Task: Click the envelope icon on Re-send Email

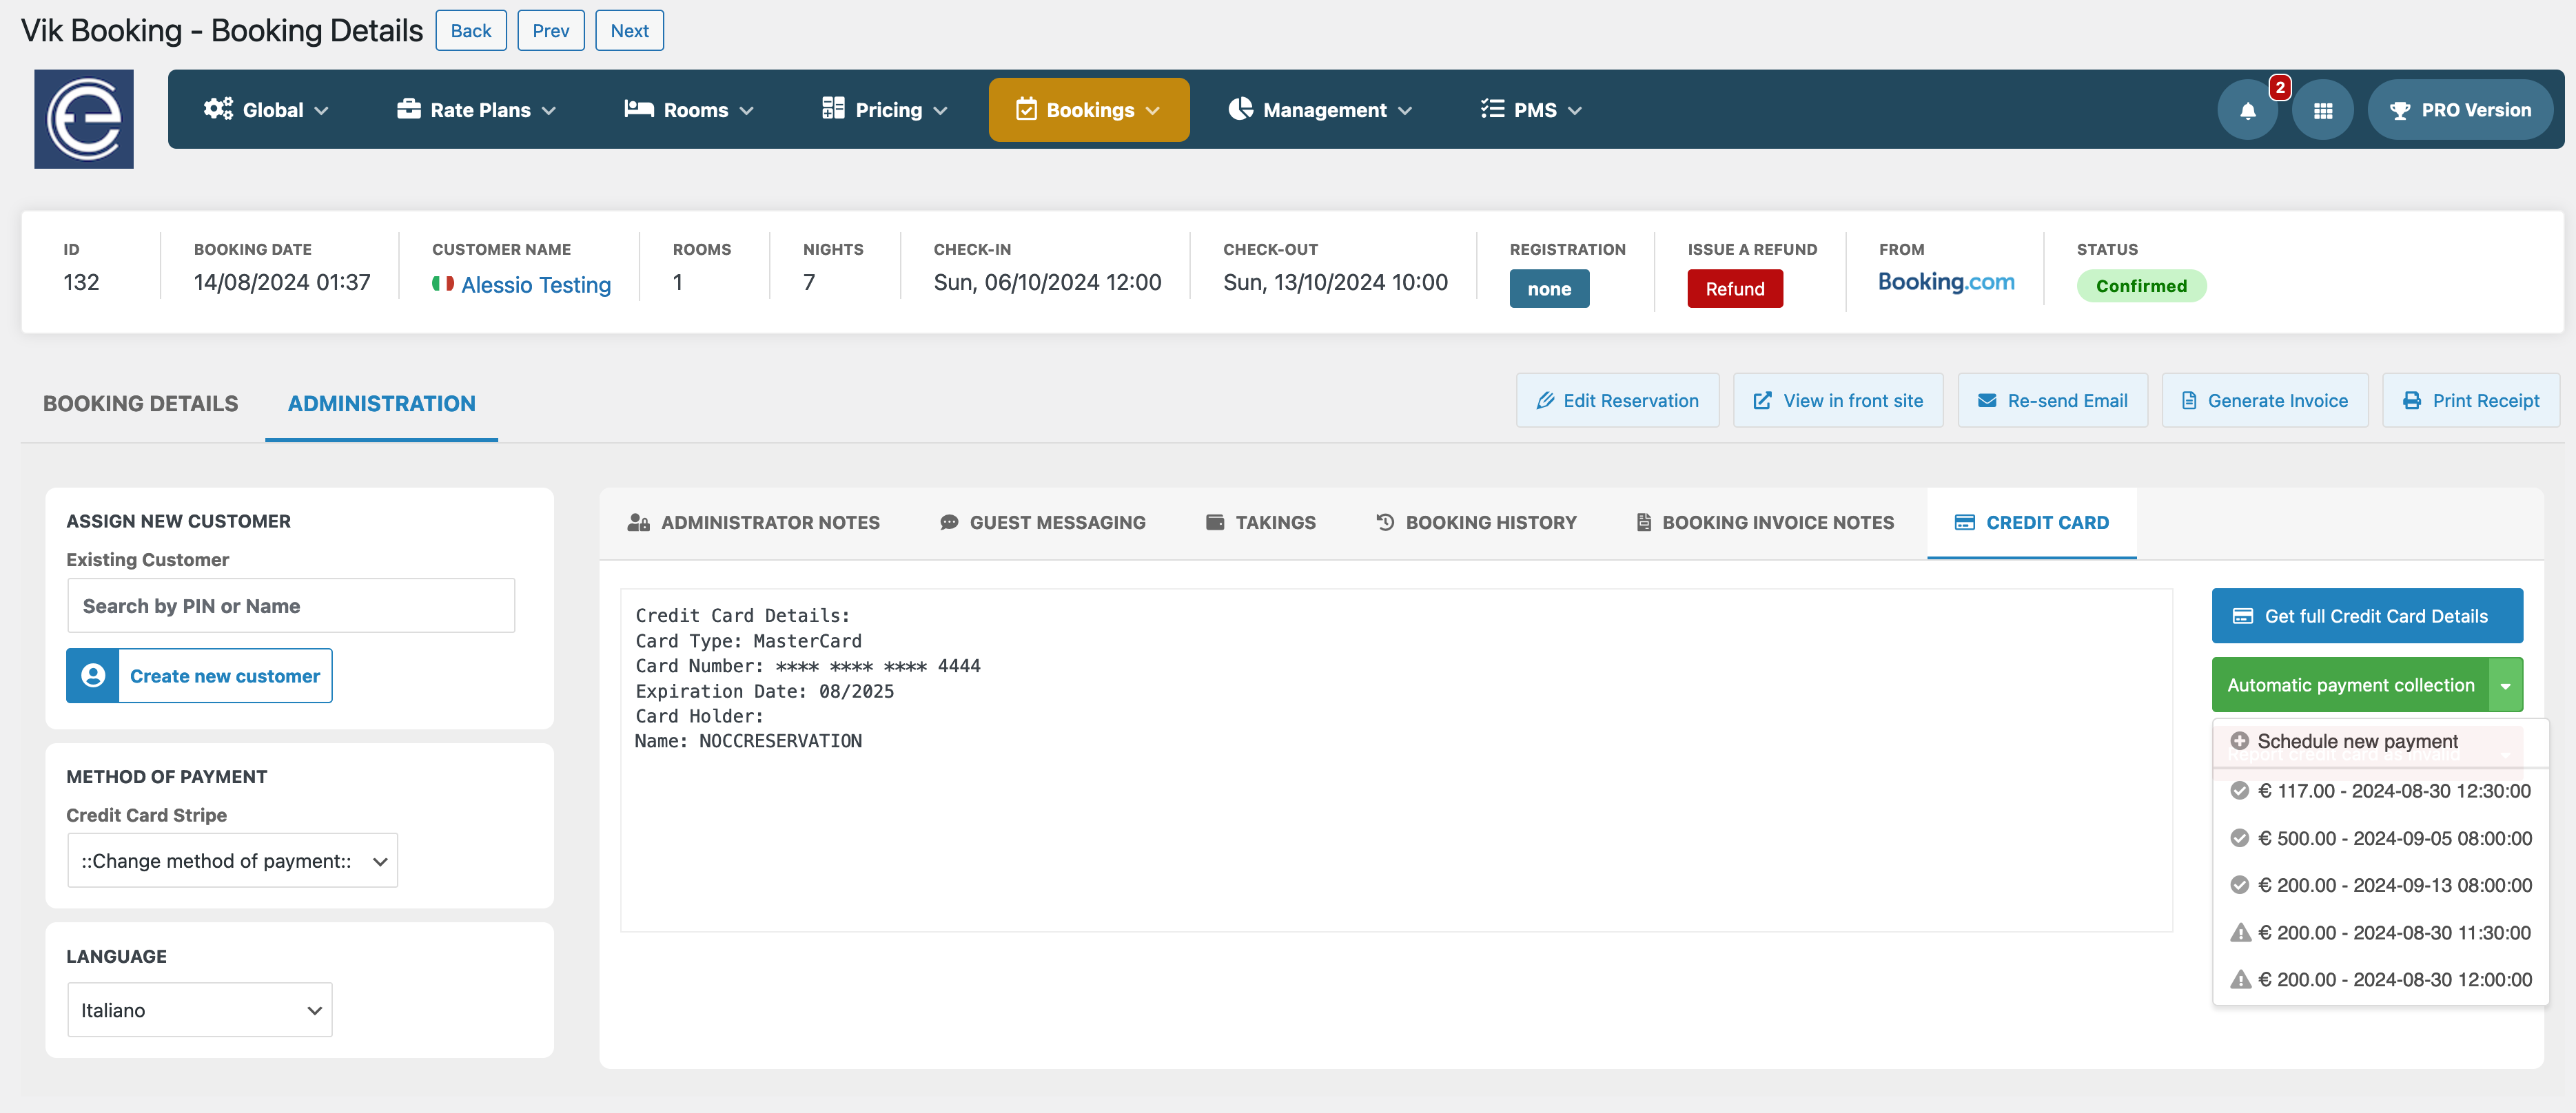Action: (x=1986, y=401)
